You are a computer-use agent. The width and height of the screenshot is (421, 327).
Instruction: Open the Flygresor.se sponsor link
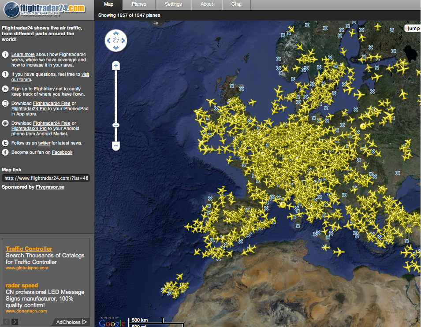50,187
